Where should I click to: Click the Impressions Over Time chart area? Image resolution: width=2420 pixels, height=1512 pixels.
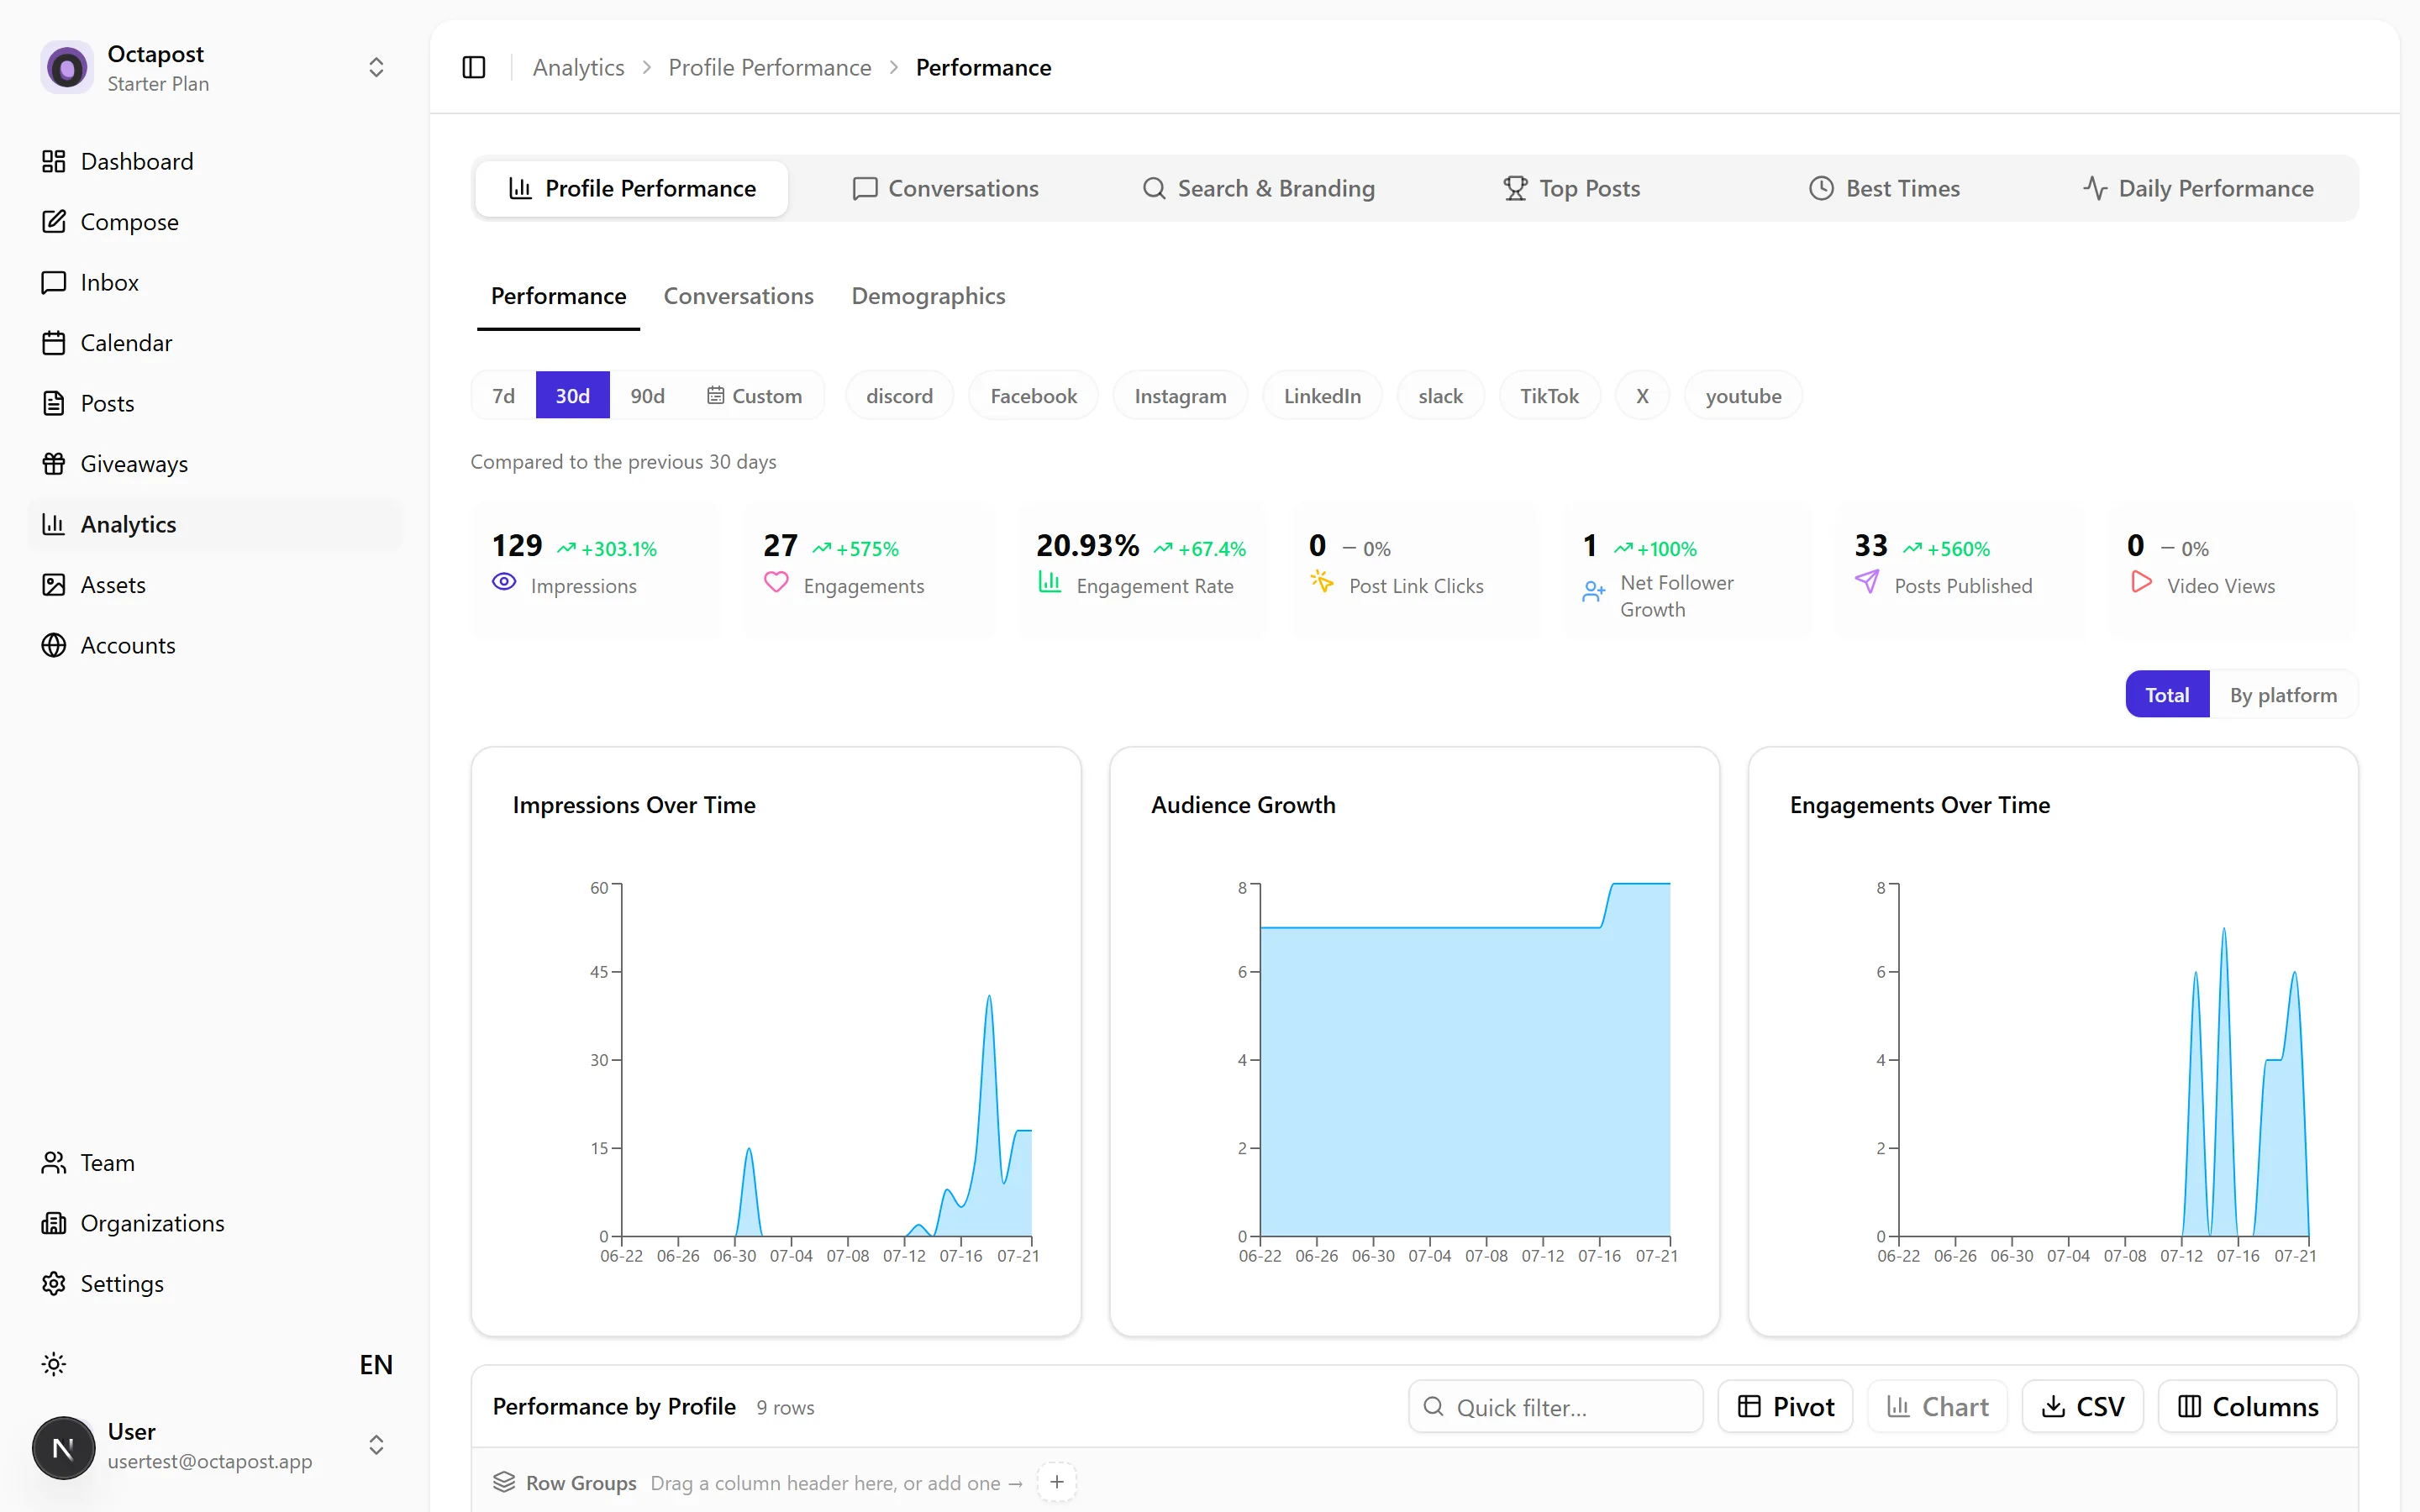826,1060
